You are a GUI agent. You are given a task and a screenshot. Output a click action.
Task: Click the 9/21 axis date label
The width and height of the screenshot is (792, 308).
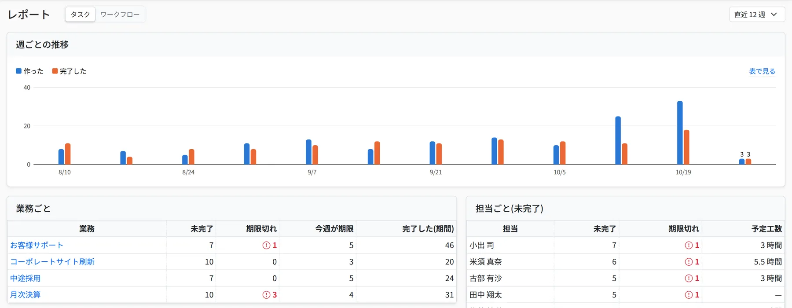(x=436, y=172)
